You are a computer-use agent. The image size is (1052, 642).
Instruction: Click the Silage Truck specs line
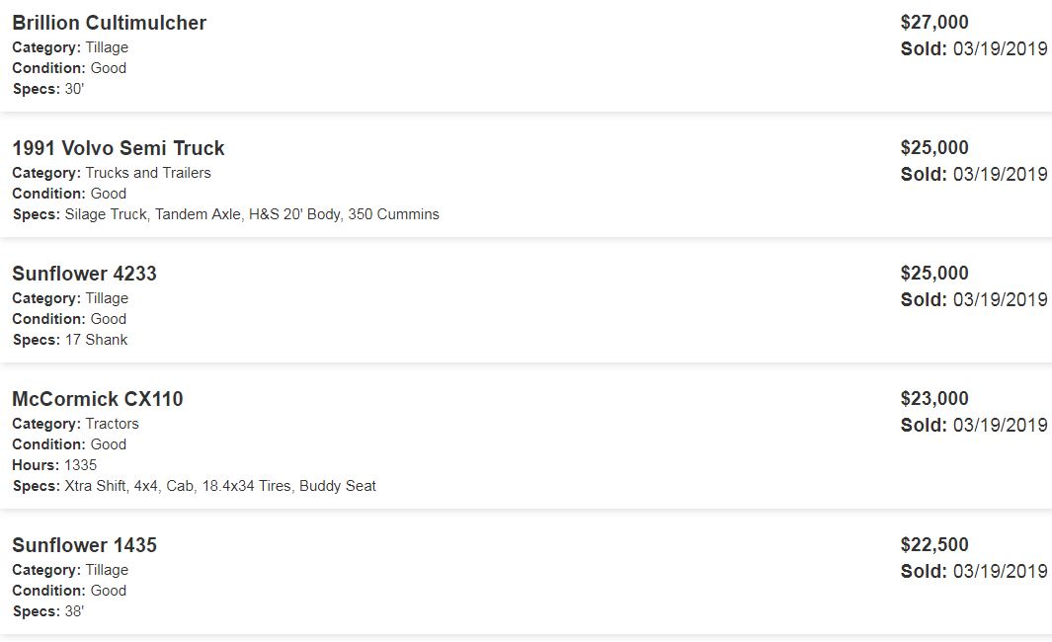251,214
